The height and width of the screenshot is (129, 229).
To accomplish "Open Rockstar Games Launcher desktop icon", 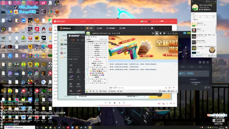I will coord(30,47).
